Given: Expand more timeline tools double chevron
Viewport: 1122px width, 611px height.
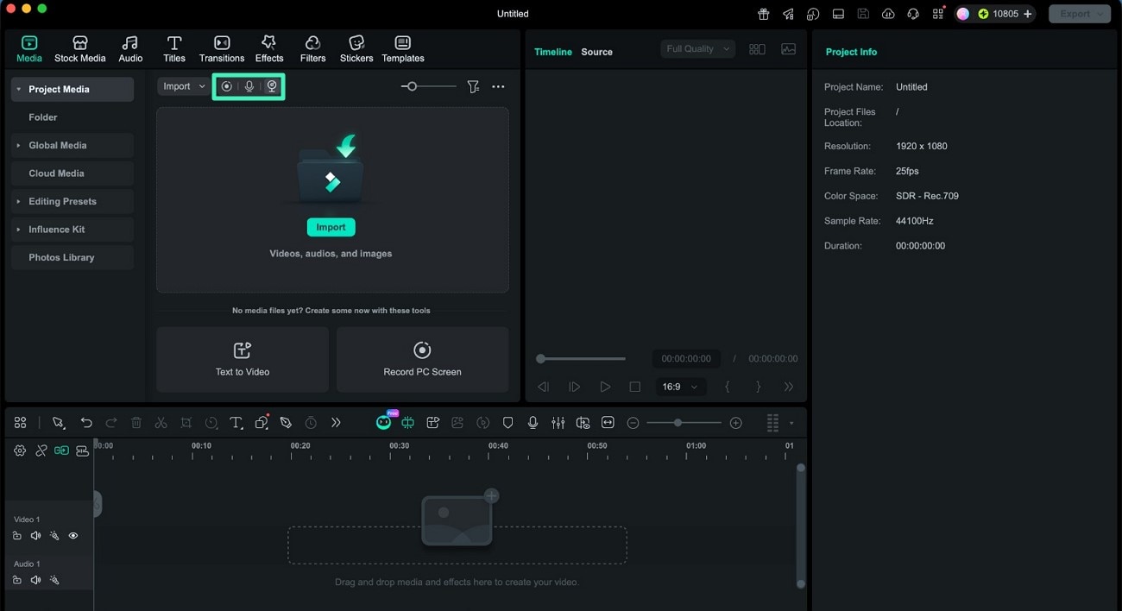Looking at the screenshot, I should pos(336,423).
